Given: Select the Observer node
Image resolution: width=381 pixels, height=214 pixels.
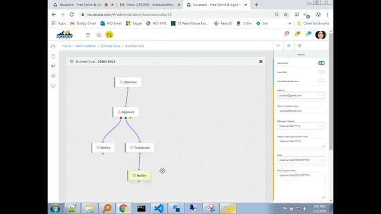Looking at the screenshot, I should (128, 82).
